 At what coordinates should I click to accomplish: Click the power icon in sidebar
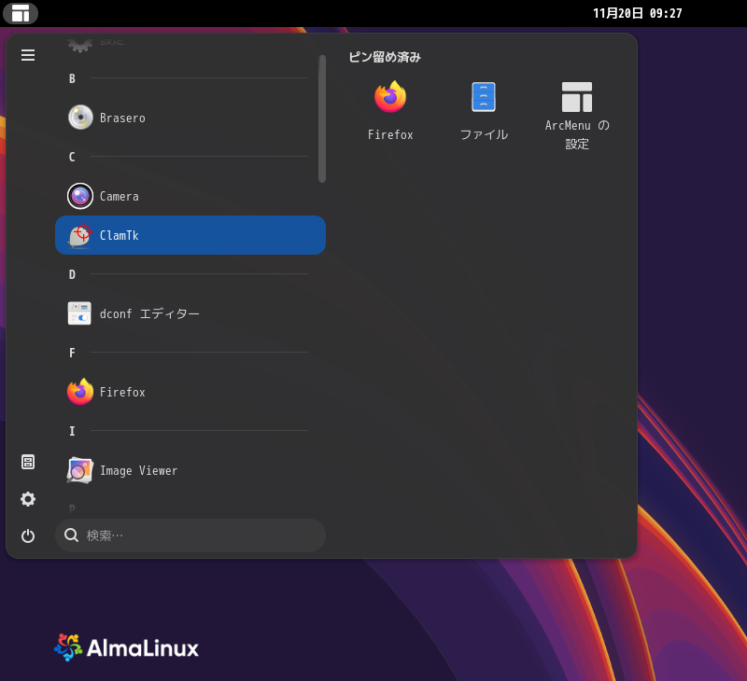point(28,535)
